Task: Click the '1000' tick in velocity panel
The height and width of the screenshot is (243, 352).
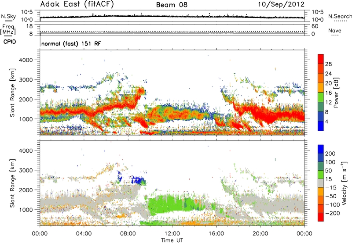Action: 26,210
